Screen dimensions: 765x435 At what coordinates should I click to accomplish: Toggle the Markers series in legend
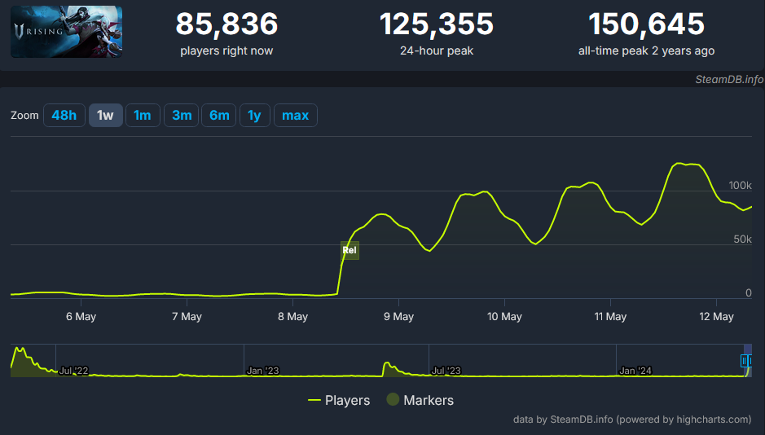[x=428, y=400]
